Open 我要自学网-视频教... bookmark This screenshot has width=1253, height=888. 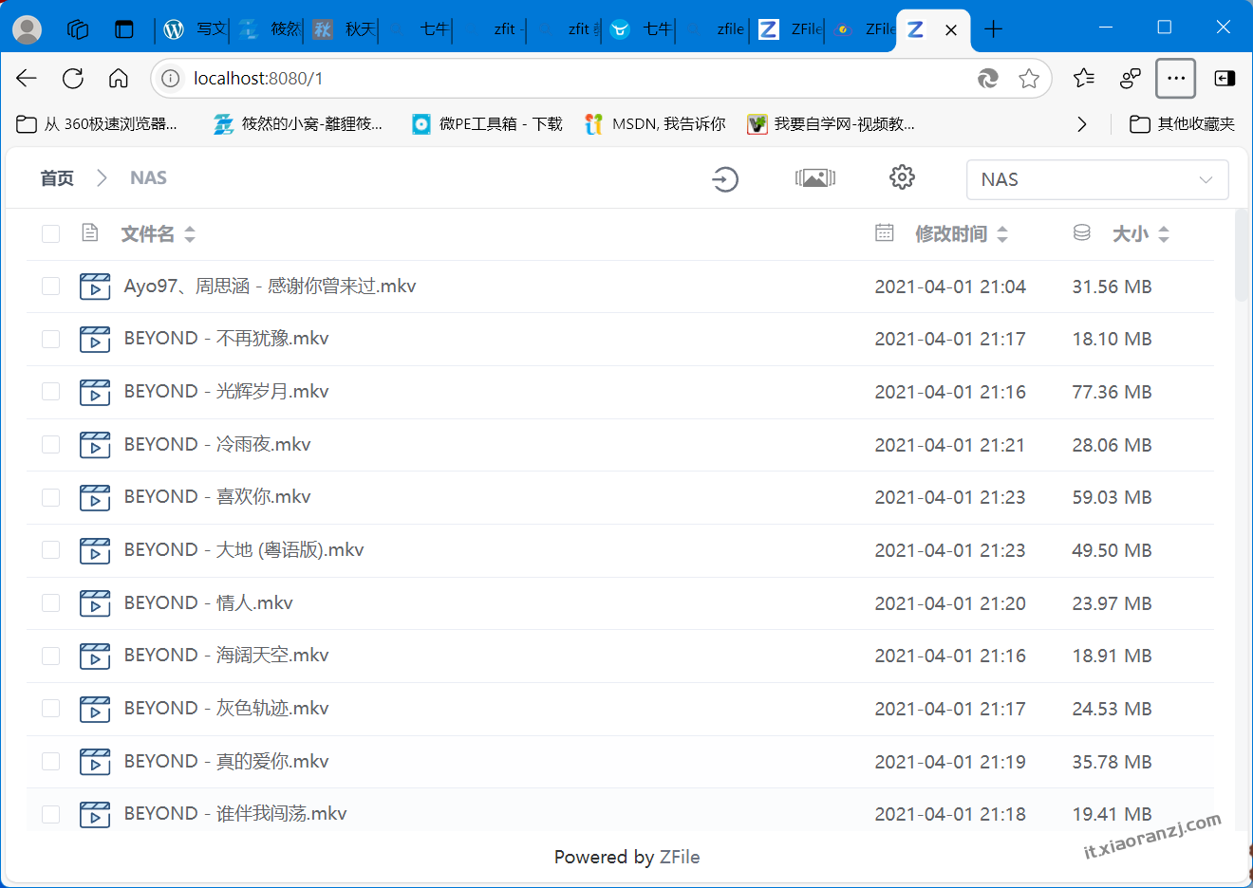pos(832,124)
